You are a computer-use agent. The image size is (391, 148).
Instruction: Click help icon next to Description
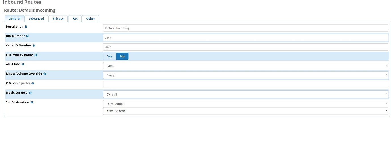[x=26, y=27]
